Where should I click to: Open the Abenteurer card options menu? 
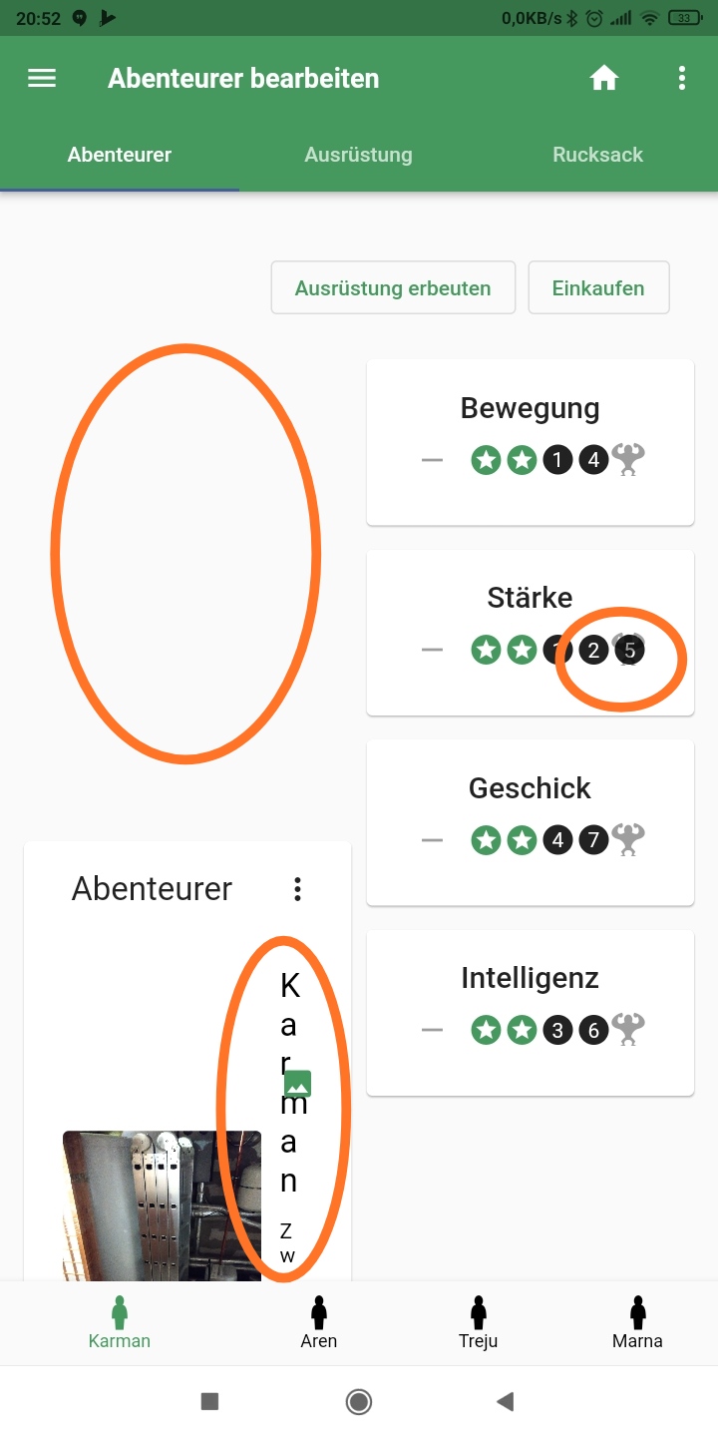click(297, 888)
